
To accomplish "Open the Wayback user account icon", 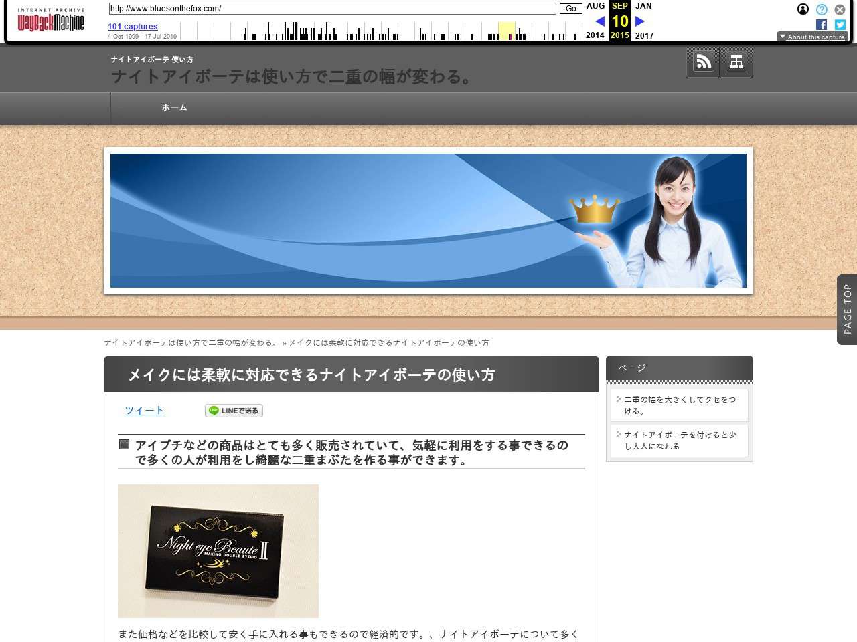I will click(803, 9).
